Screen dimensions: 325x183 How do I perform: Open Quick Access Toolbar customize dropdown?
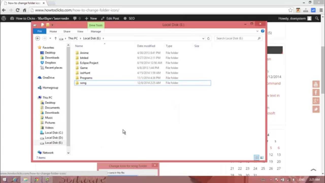(x=52, y=25)
